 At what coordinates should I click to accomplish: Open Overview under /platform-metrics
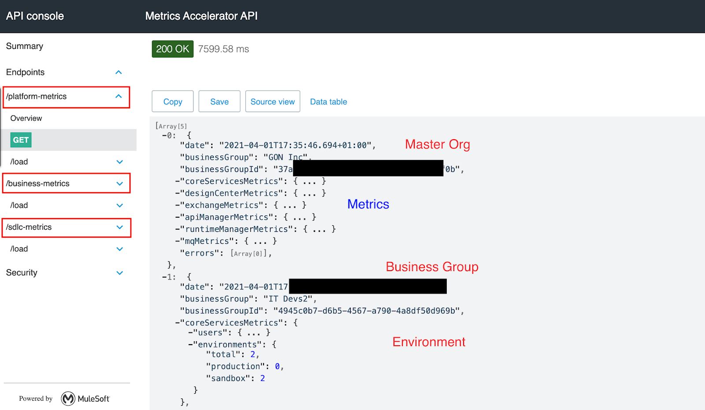[26, 118]
